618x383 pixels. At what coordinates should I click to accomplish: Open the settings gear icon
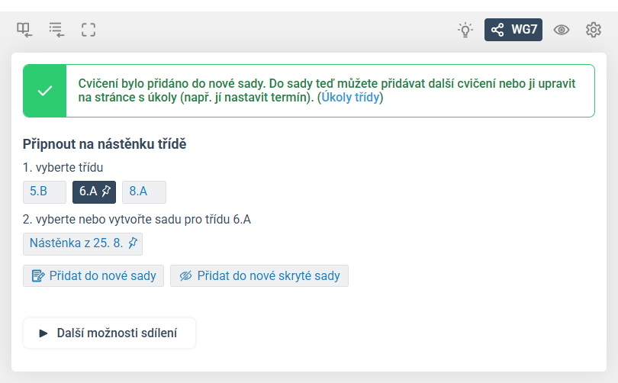tap(593, 30)
